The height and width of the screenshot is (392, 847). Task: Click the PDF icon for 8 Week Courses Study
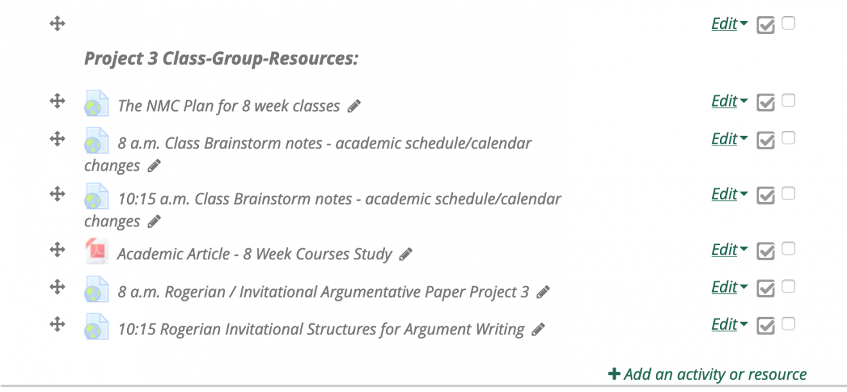pos(96,251)
